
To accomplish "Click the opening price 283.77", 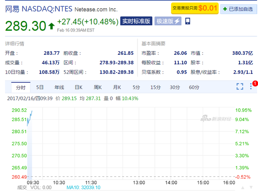I will pyautogui.click(x=52, y=53).
